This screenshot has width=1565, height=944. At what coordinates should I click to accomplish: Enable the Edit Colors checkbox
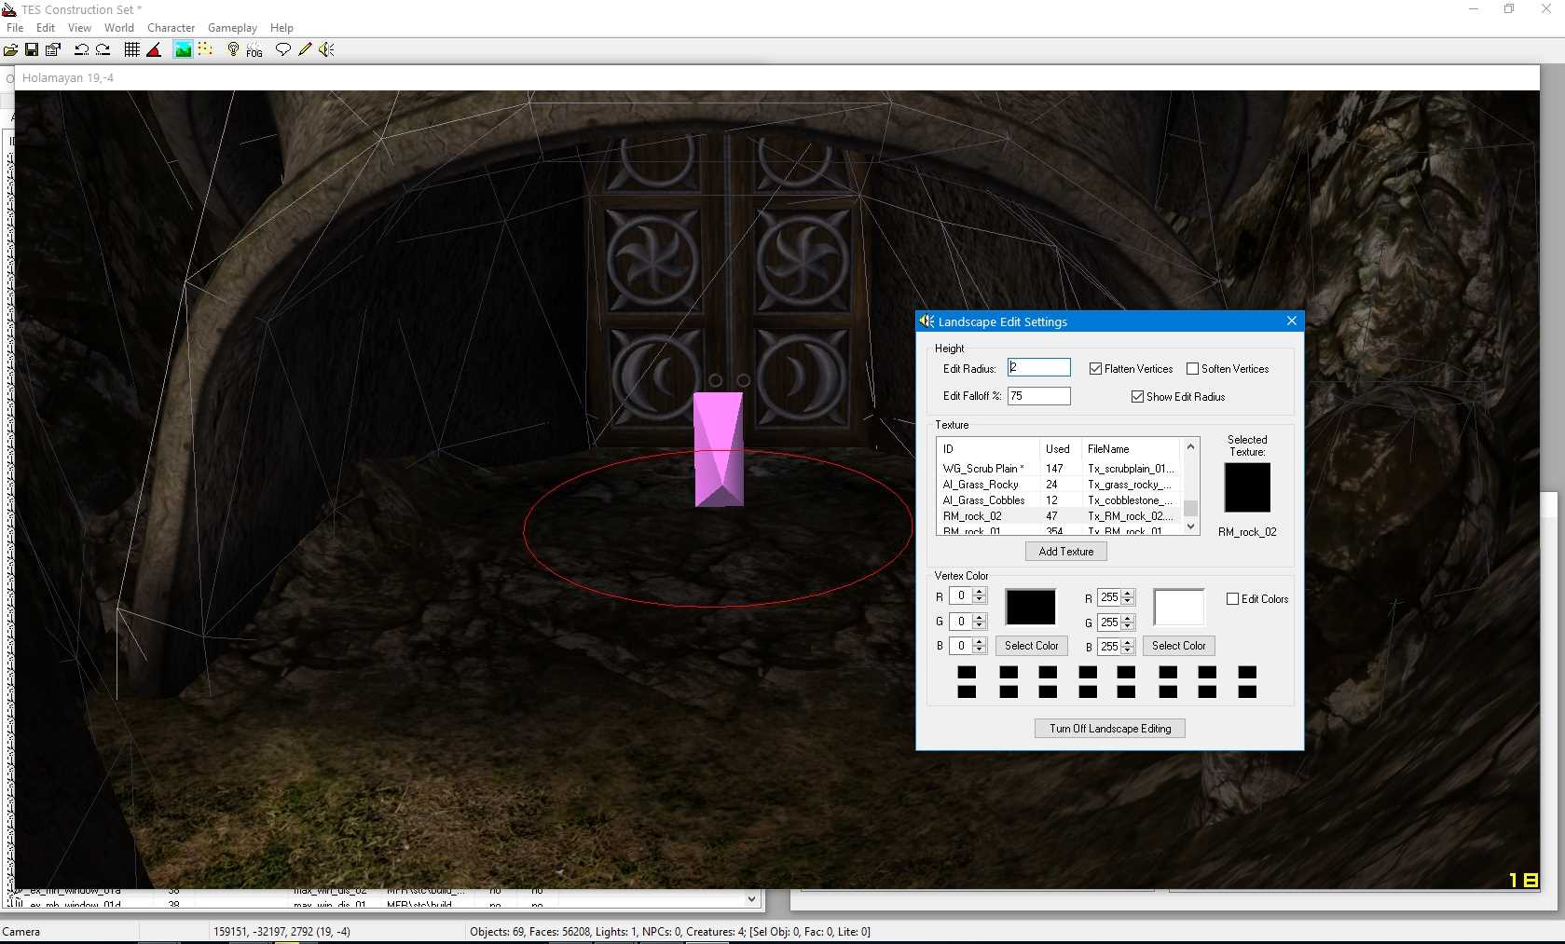click(1233, 599)
